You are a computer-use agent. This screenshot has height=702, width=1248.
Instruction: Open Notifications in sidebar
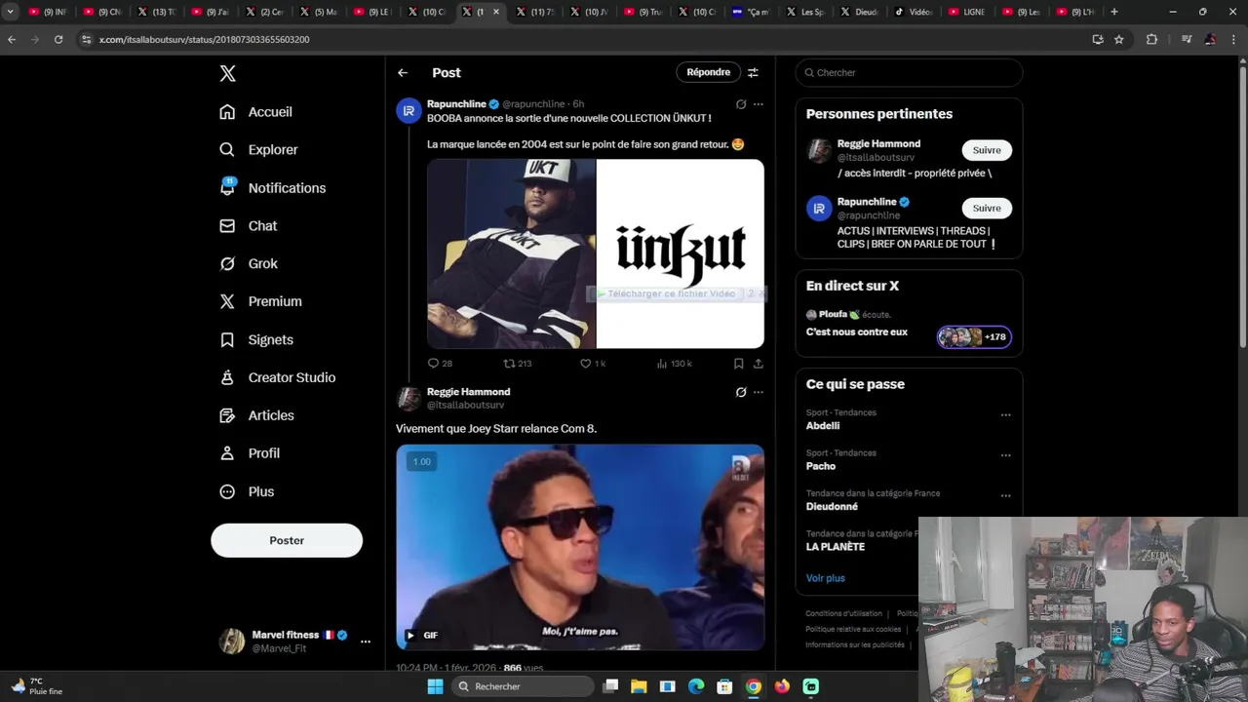click(273, 188)
